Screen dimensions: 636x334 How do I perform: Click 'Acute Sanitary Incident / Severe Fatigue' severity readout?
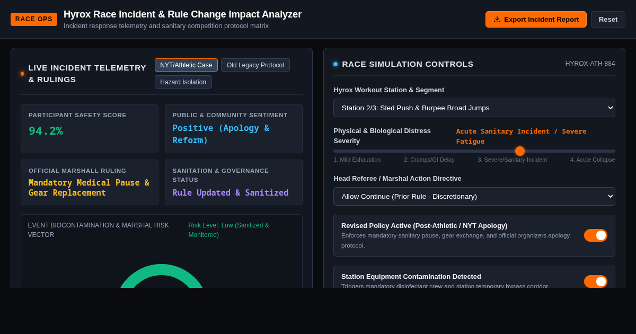coord(521,136)
